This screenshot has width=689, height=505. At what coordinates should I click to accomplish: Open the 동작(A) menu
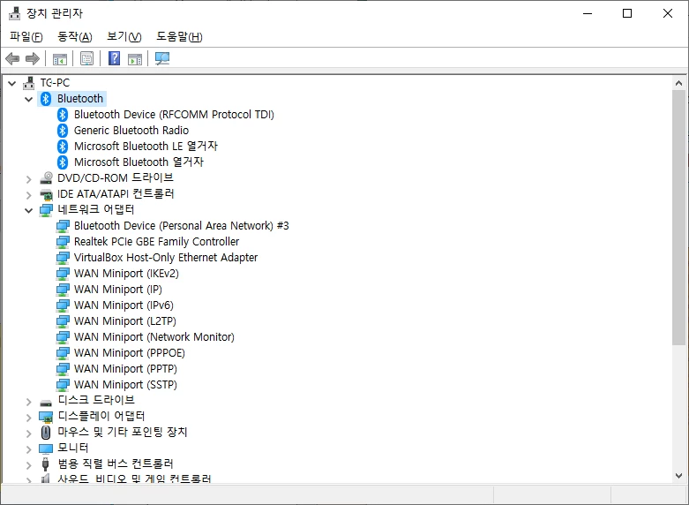[75, 36]
